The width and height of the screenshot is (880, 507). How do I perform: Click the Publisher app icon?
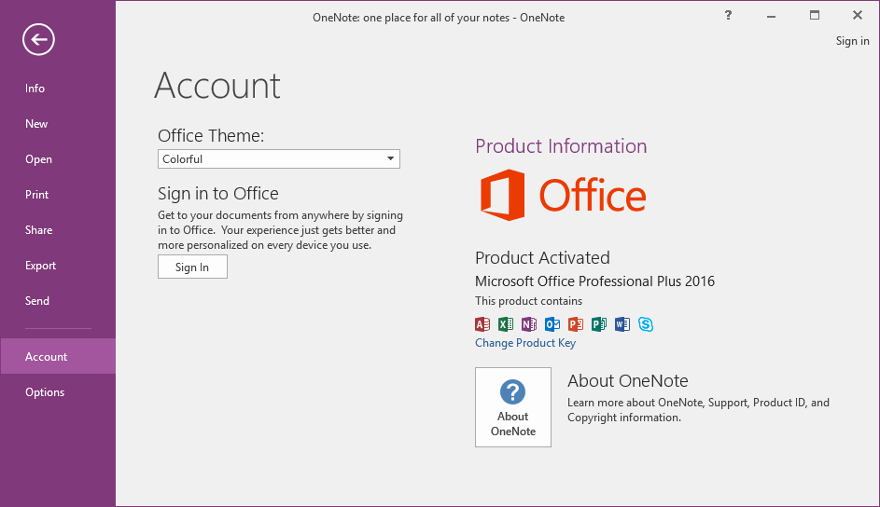coord(599,324)
